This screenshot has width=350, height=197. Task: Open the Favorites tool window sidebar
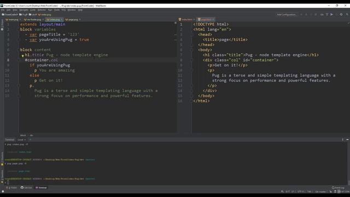(x=2, y=176)
